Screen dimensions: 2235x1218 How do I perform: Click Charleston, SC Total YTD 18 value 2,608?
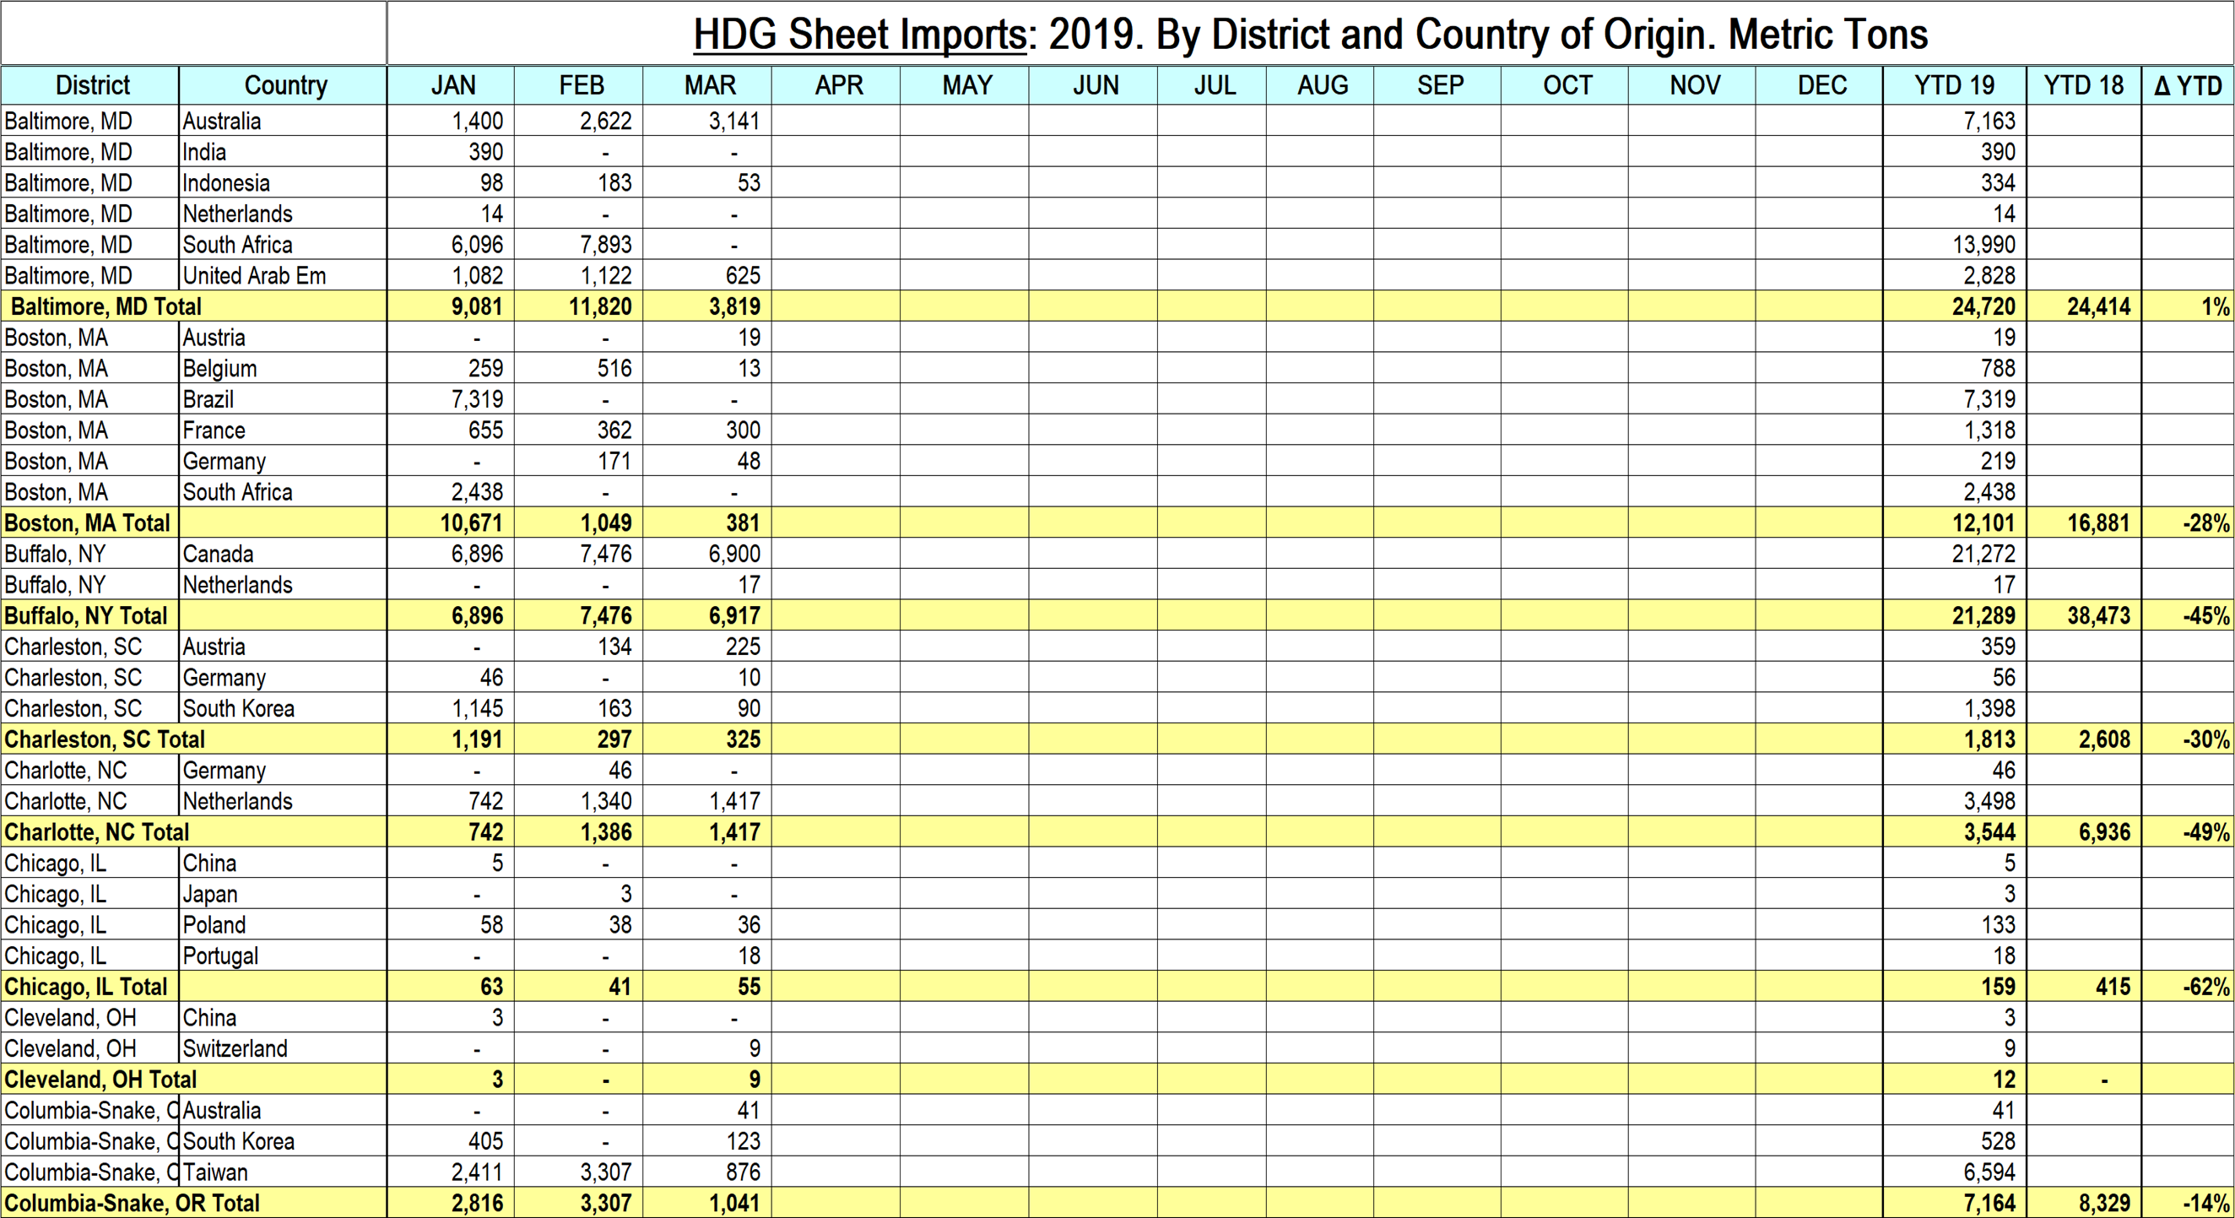(2103, 739)
